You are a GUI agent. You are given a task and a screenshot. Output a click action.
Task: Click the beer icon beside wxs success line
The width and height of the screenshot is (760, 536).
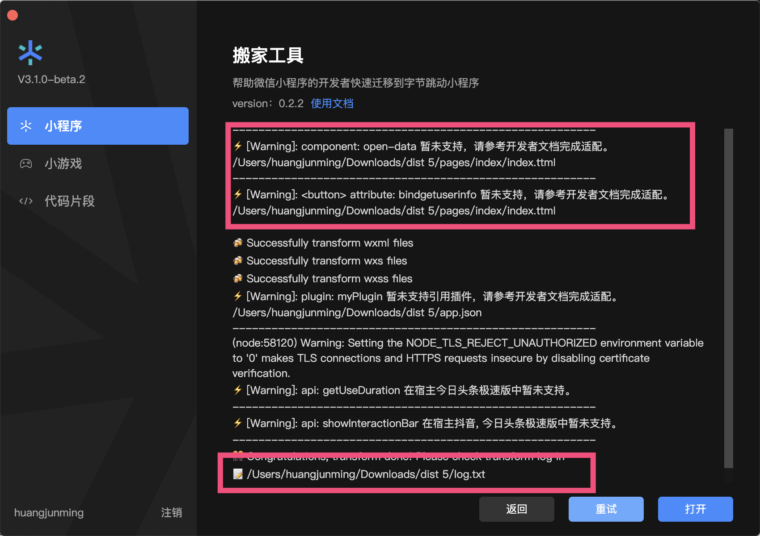click(x=238, y=260)
